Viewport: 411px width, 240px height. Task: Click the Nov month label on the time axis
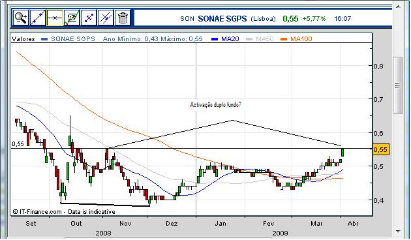click(125, 224)
